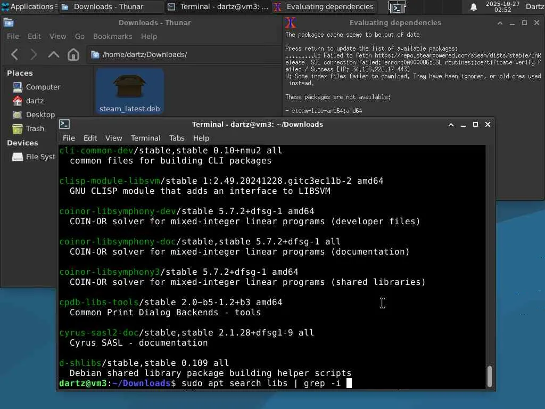The height and width of the screenshot is (409, 545).
Task: Click the Evaluating dependencies window X icon
Action: click(x=291, y=23)
